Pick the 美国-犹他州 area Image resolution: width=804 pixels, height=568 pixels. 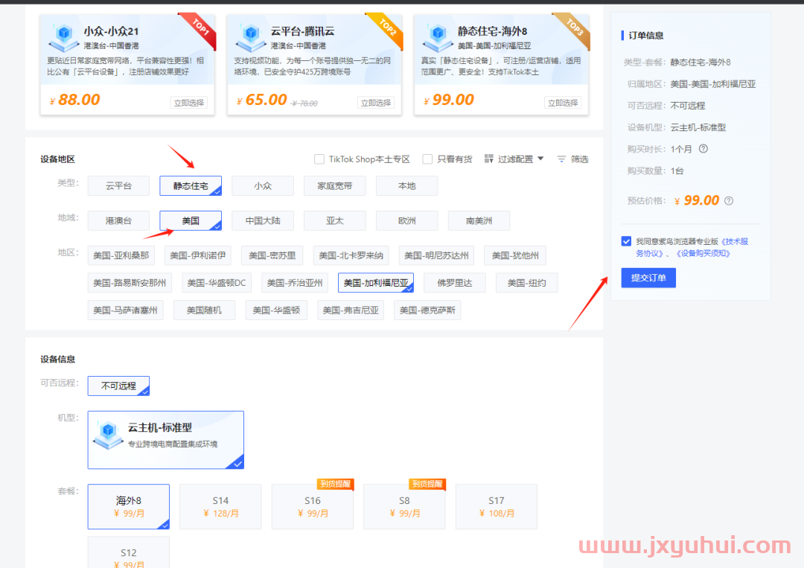[515, 255]
